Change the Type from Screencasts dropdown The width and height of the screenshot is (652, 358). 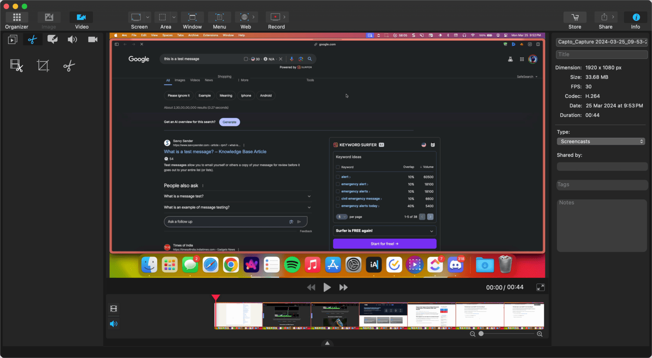click(x=601, y=141)
